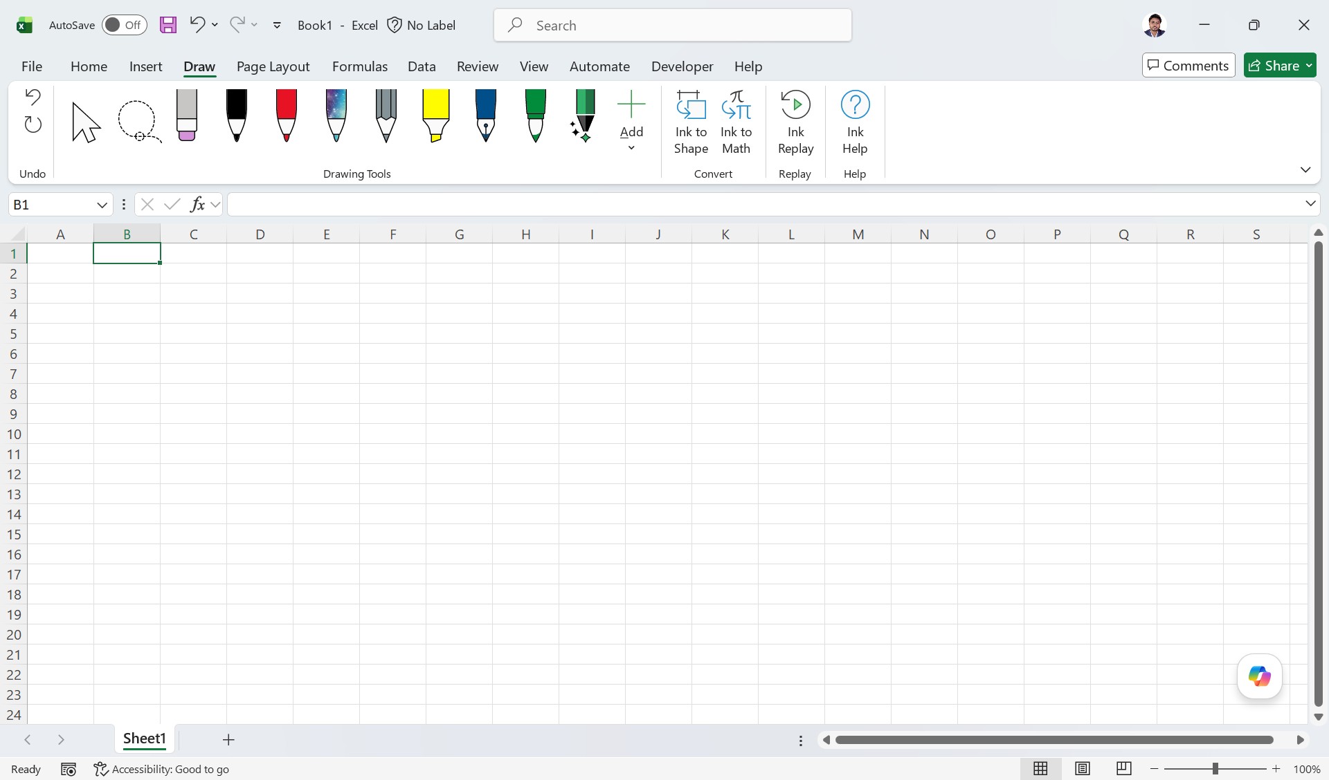Click in the formula bar input
Viewport: 1329px width, 780px height.
pyautogui.click(x=764, y=204)
